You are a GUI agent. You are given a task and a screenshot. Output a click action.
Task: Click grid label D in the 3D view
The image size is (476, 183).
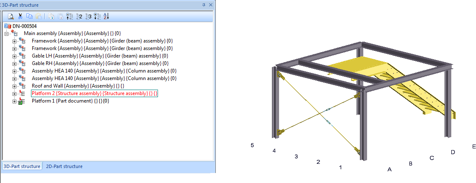point(453,152)
